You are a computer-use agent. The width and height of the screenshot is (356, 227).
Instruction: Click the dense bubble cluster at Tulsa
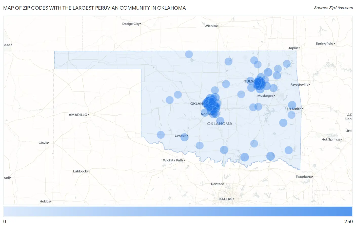click(x=259, y=84)
